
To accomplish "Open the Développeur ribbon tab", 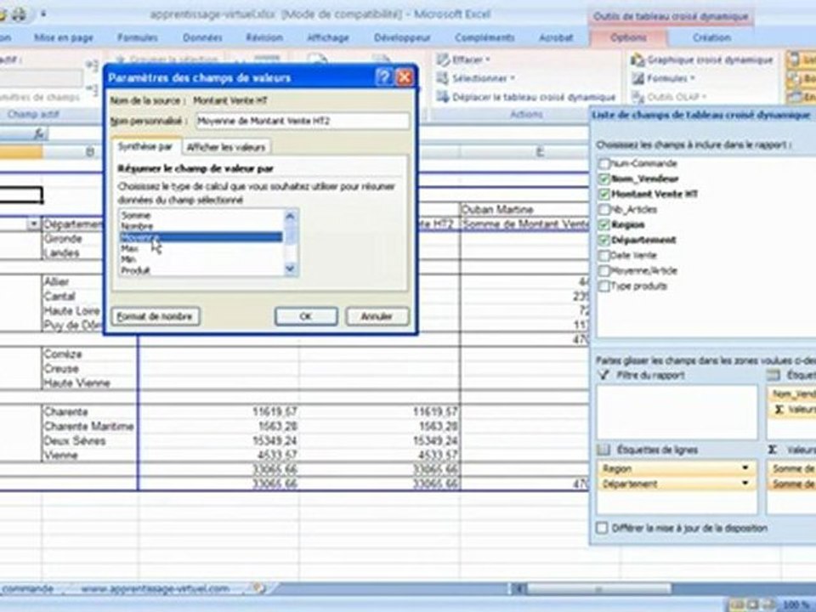I will click(402, 37).
